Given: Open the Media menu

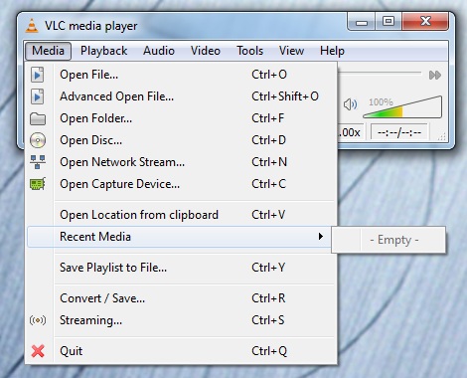Looking at the screenshot, I should [48, 51].
